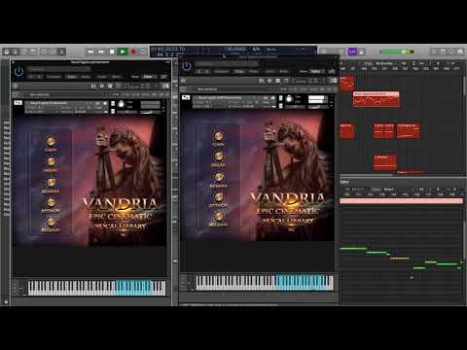Click the time signature in LCD display
The image size is (467, 350).
click(x=256, y=49)
